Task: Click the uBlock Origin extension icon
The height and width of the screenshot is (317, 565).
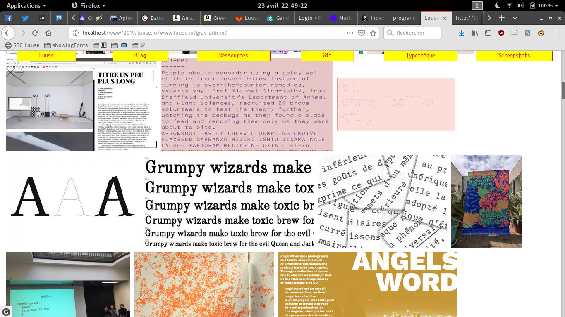Action: click(501, 33)
